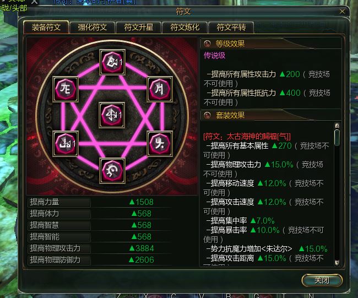Select the lower-left rune slot
This screenshot has width=358, height=298.
[66, 143]
